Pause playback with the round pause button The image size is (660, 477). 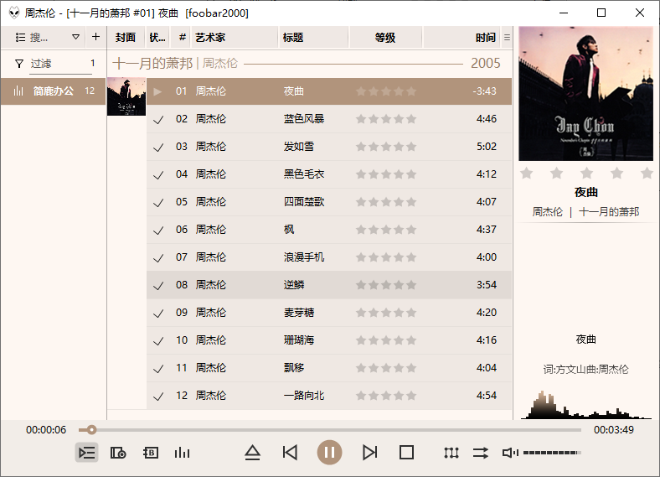329,453
